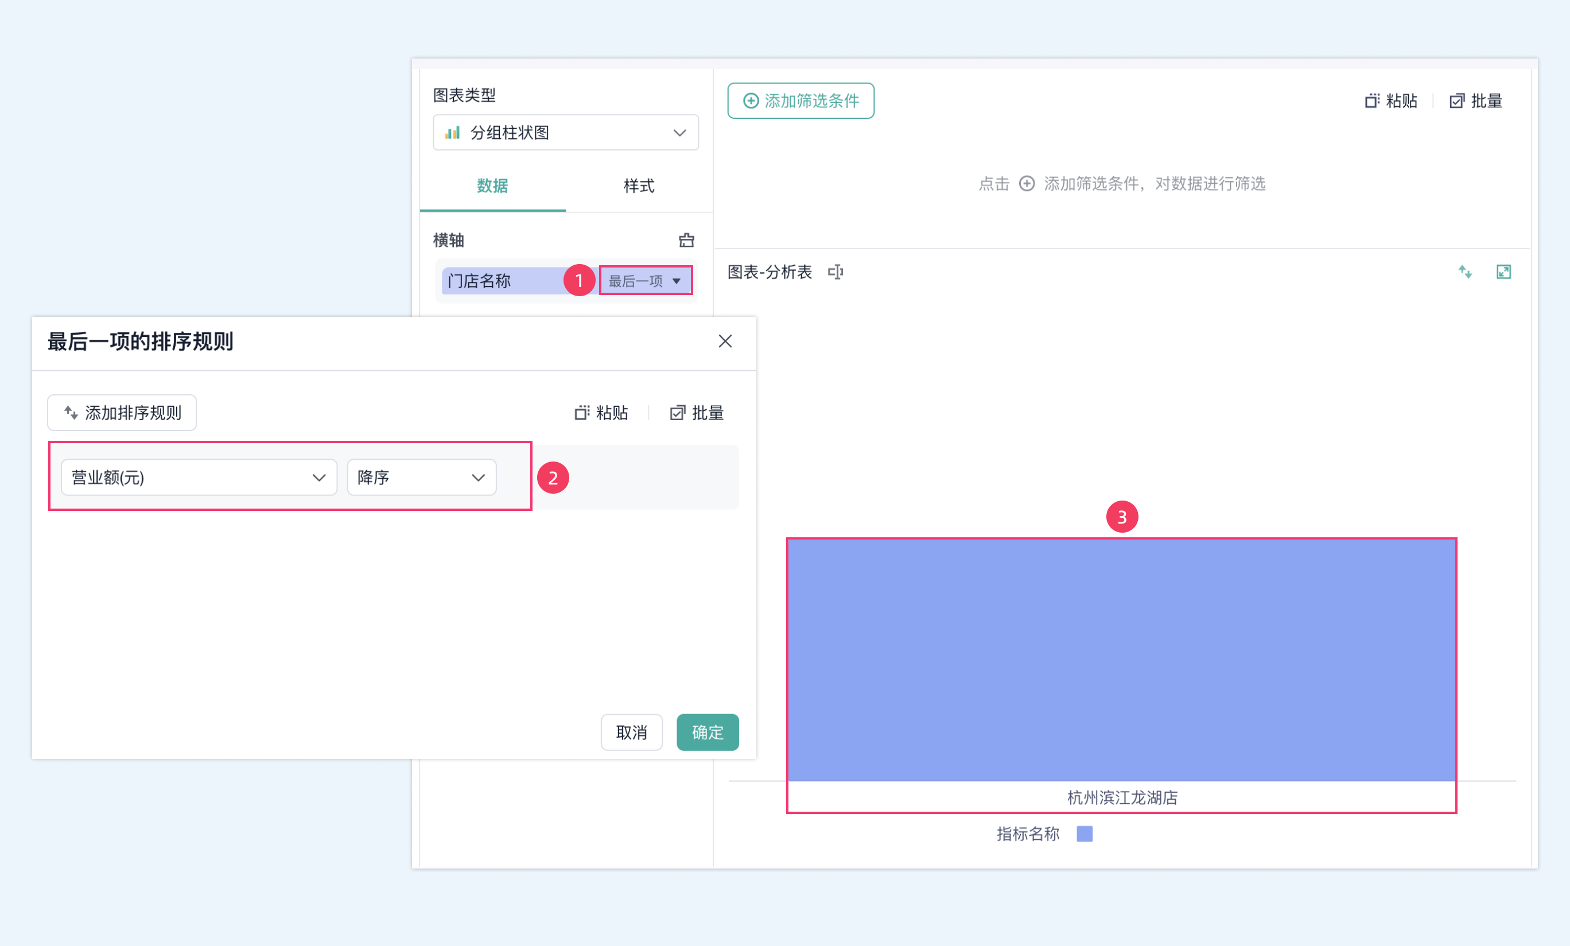The image size is (1570, 946).
Task: Click the paste icon in the sort dialog
Action: 582,413
